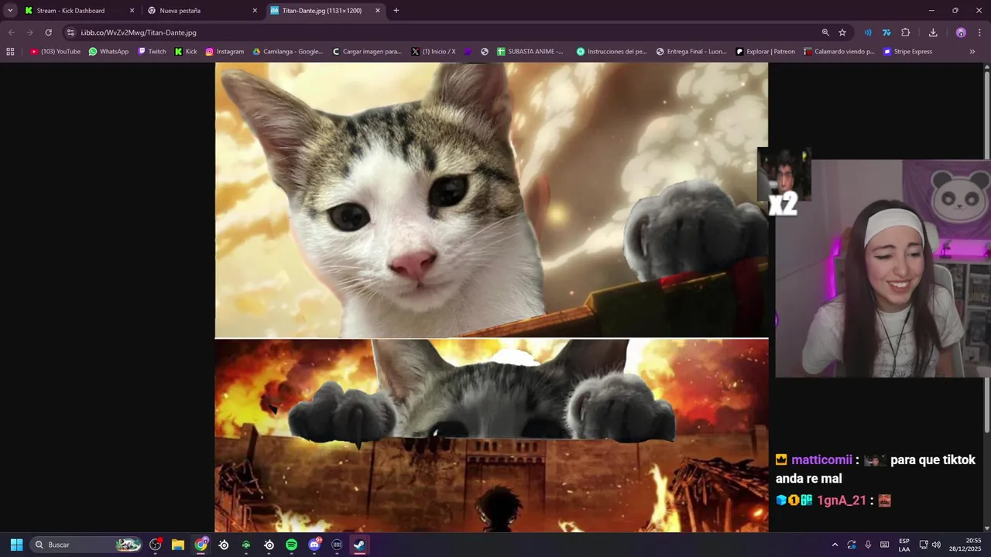The image size is (991, 557).
Task: Open the bookmarks apps grid icon
Action: coord(10,52)
